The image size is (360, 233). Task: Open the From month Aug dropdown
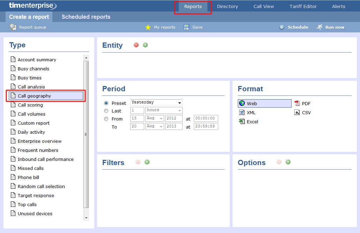pos(154,118)
